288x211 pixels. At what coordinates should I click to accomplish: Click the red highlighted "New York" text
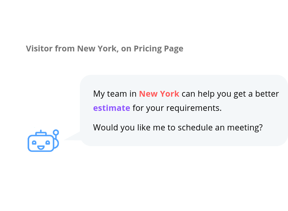tap(159, 94)
